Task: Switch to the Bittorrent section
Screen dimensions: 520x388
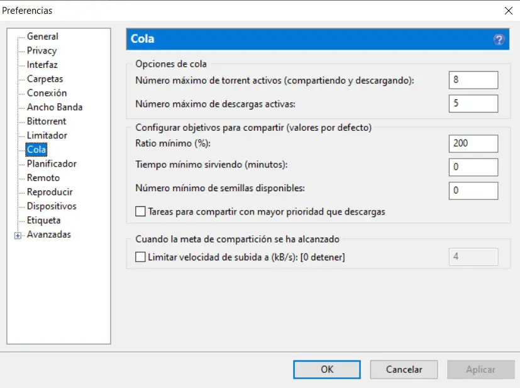Action: pos(46,121)
